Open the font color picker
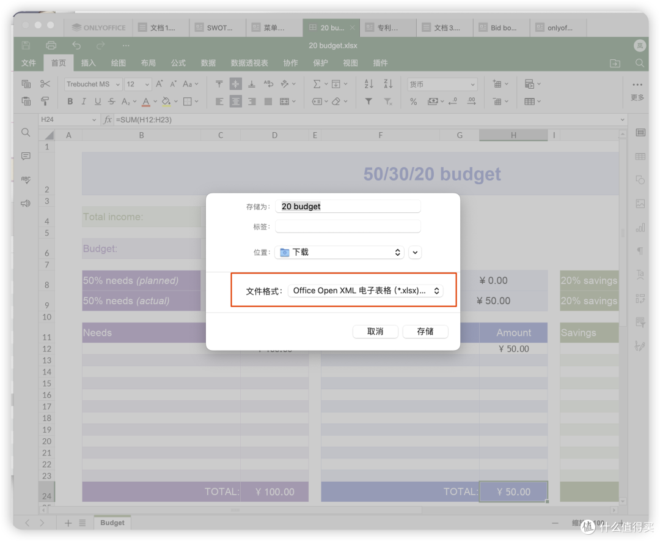This screenshot has width=660, height=541. pyautogui.click(x=150, y=101)
